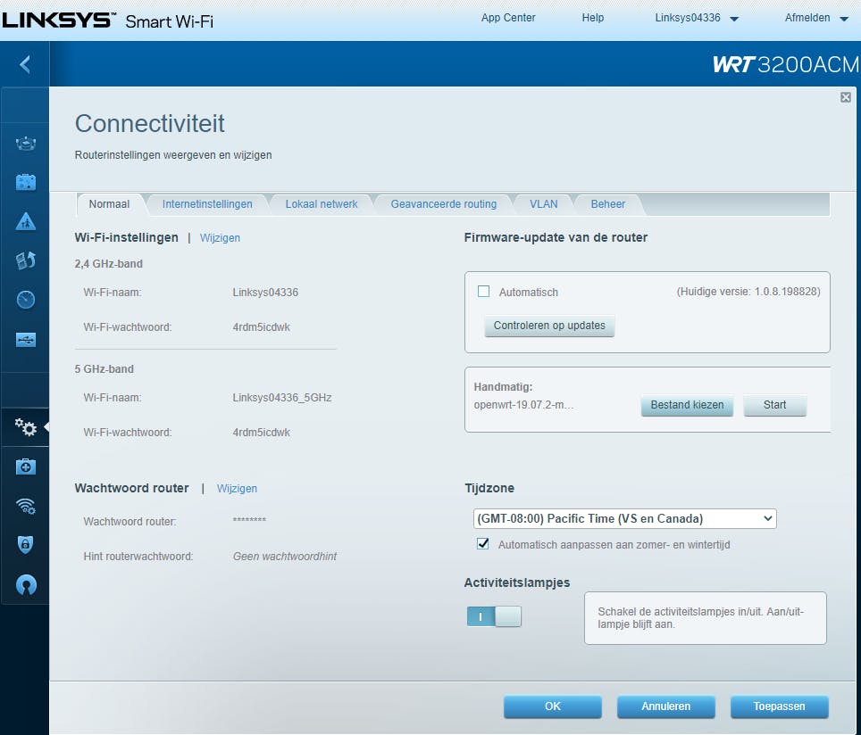This screenshot has height=735, width=861.
Task: Apply changes with Toepassen button
Action: (779, 706)
